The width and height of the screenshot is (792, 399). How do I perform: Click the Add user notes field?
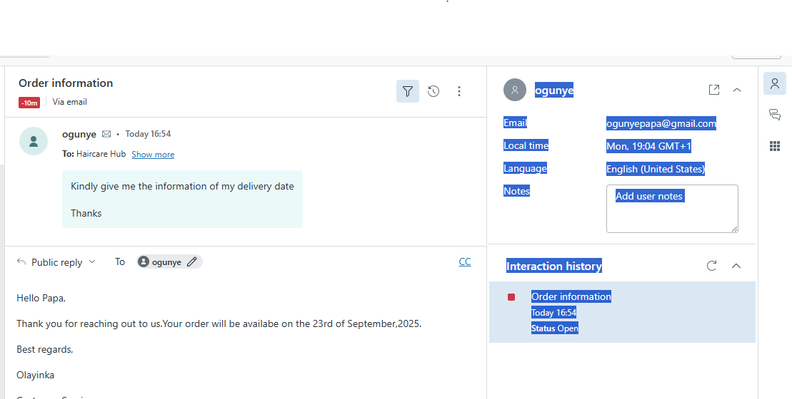point(671,209)
